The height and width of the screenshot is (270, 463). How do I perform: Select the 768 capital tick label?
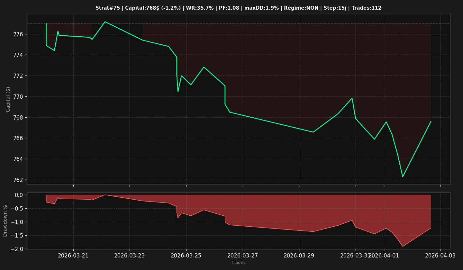(19, 118)
